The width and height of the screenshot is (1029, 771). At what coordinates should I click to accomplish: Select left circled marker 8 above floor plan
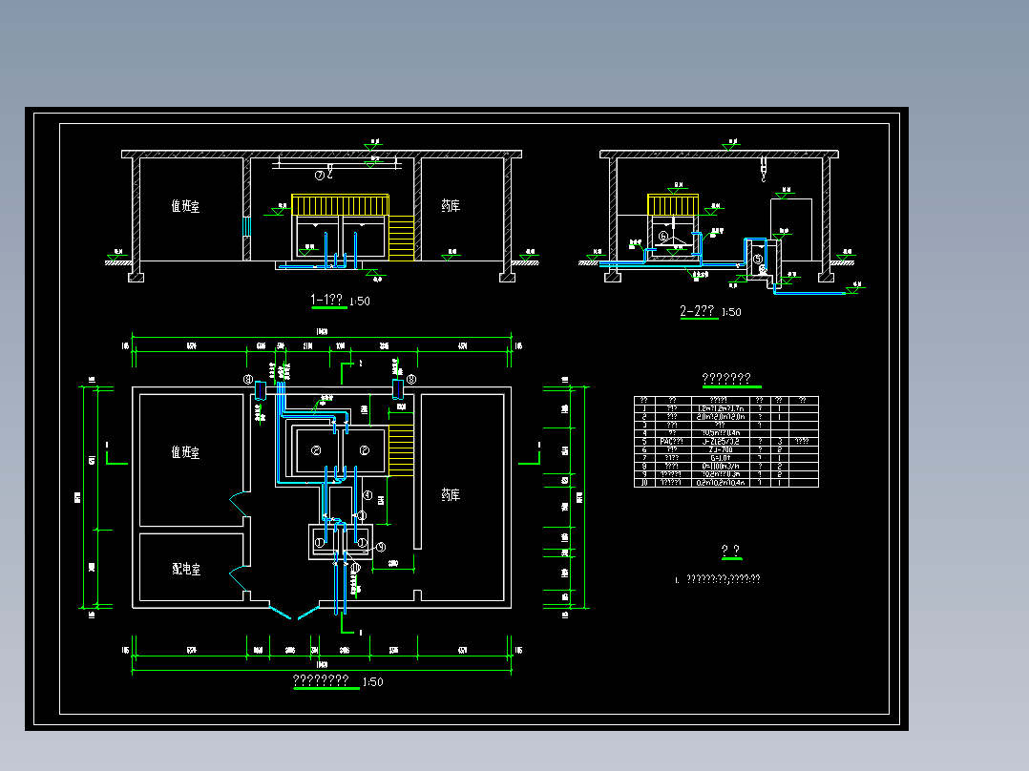pos(248,379)
